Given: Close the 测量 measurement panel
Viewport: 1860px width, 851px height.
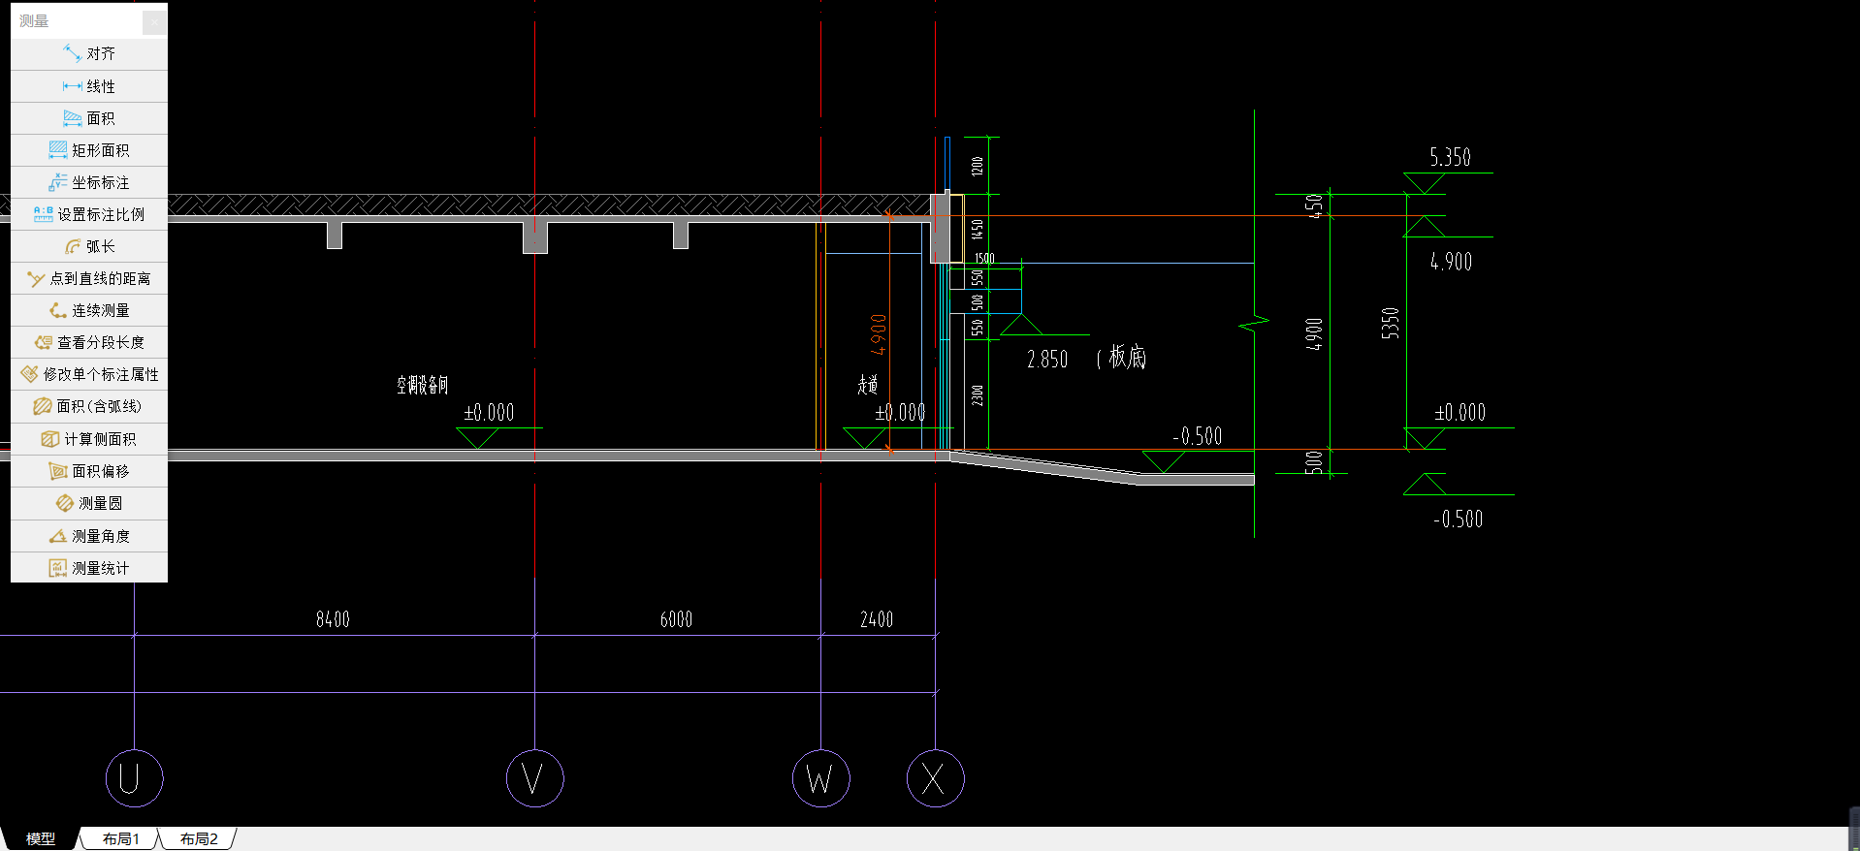Looking at the screenshot, I should click(154, 21).
